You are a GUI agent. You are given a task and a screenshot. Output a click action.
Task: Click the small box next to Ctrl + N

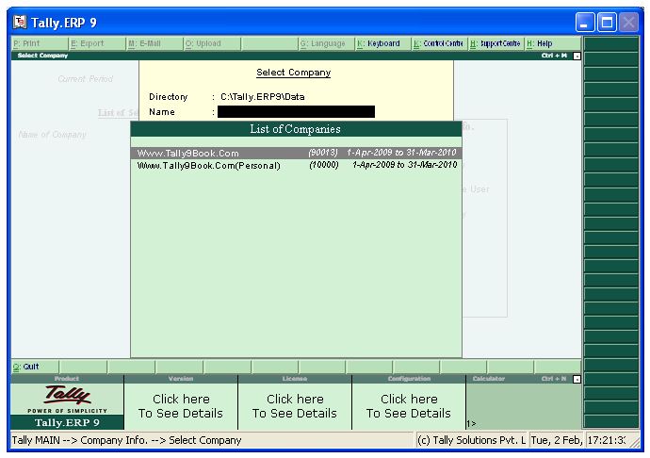tap(577, 379)
